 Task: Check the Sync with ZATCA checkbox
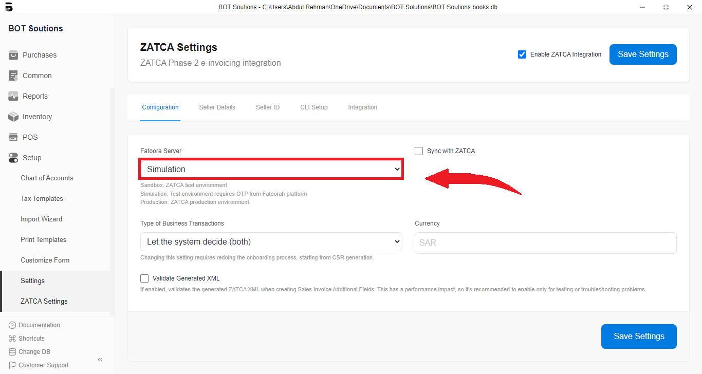(x=419, y=151)
